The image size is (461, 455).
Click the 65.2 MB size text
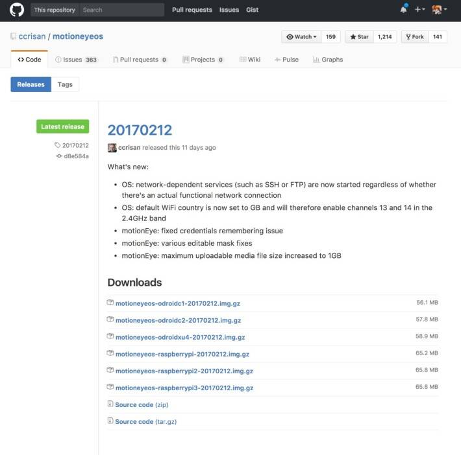tap(427, 353)
